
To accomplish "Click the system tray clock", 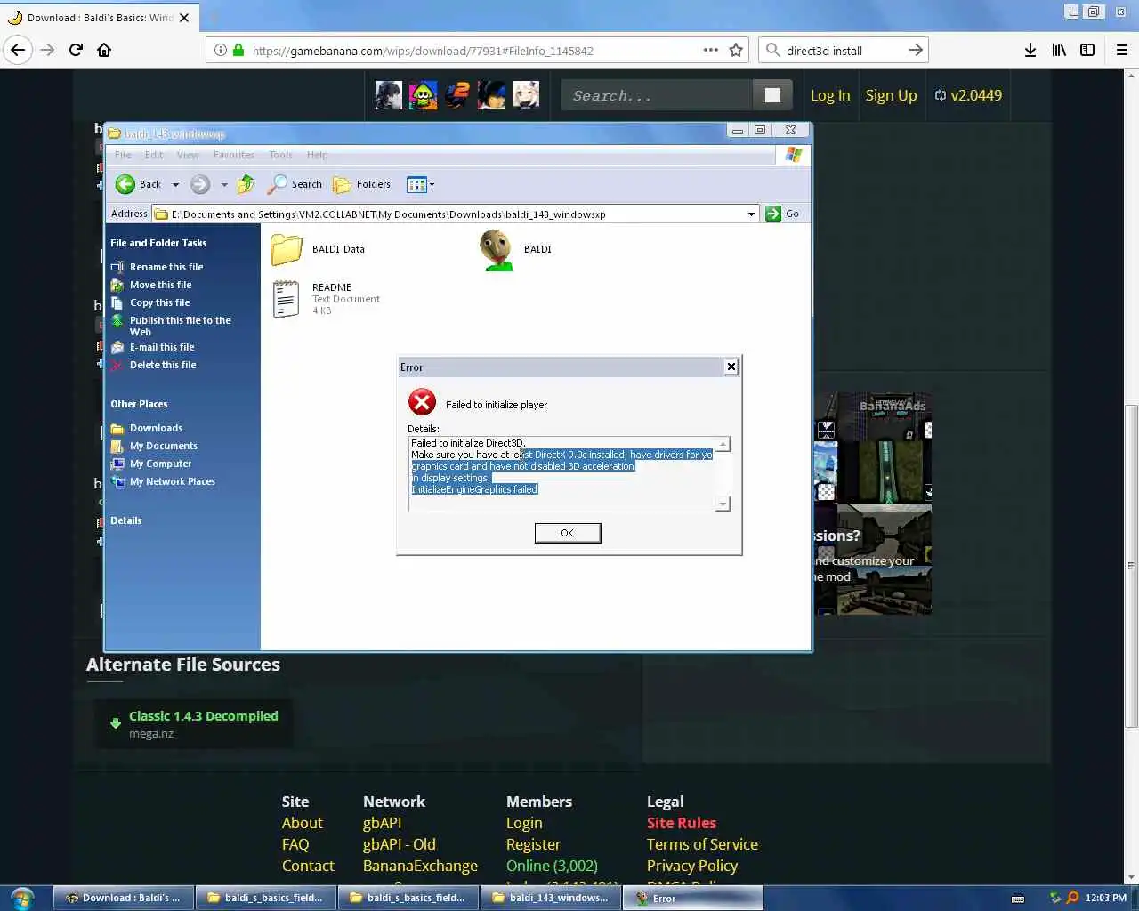I will (x=1106, y=898).
